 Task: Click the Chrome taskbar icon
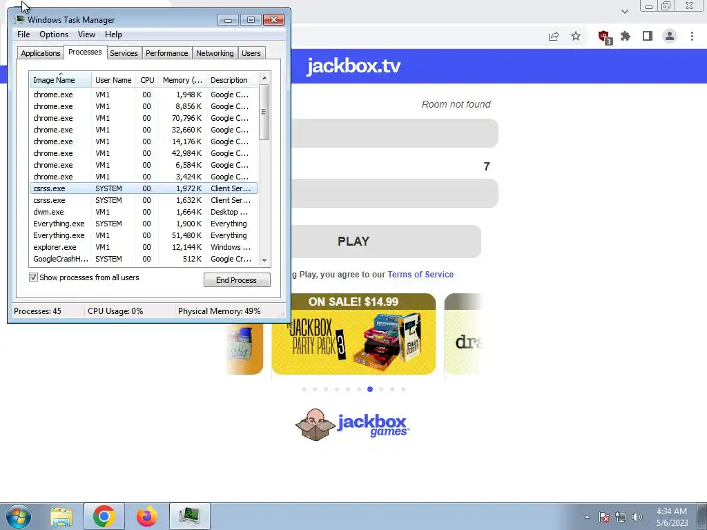pyautogui.click(x=104, y=516)
